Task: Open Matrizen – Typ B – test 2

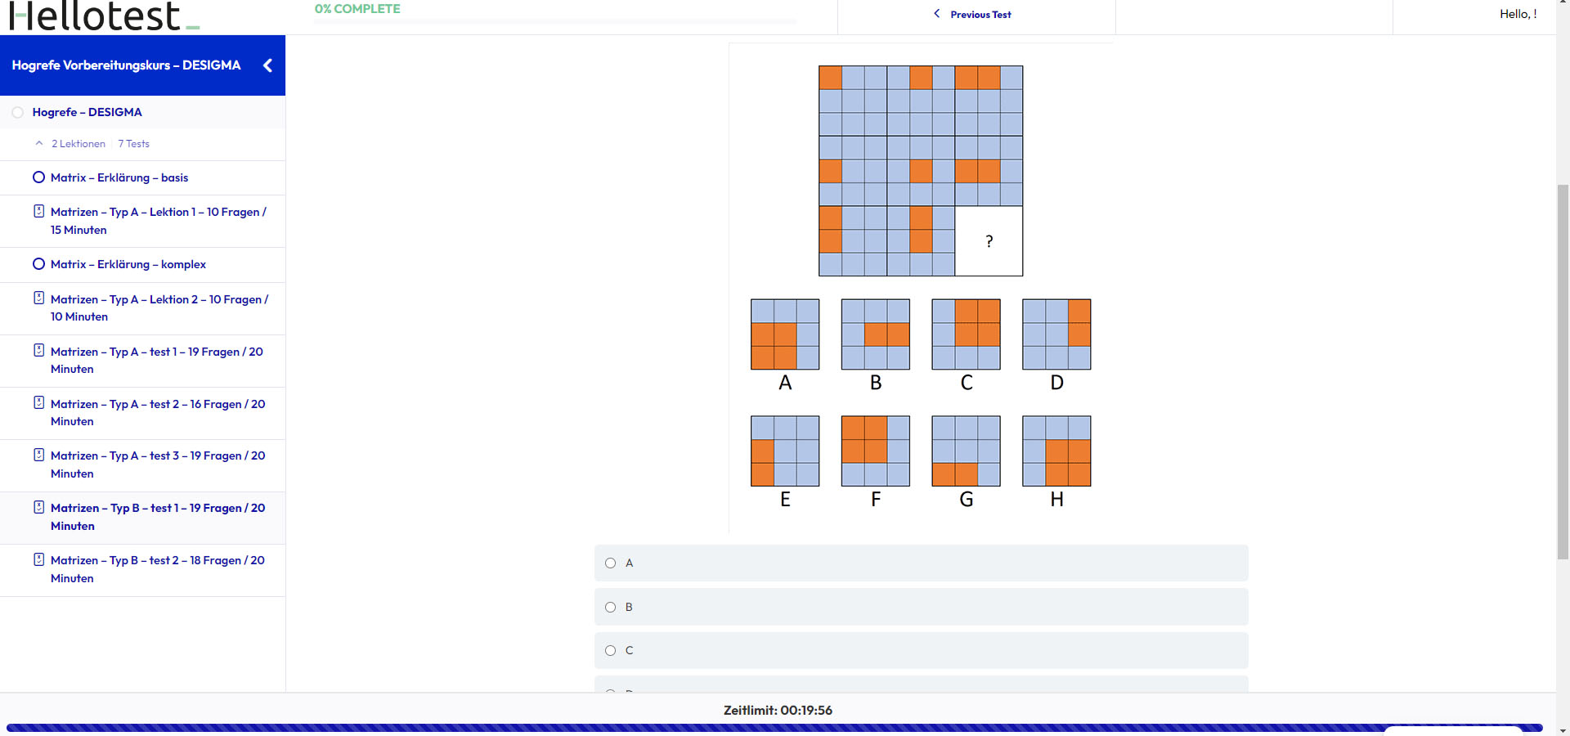Action: point(157,569)
